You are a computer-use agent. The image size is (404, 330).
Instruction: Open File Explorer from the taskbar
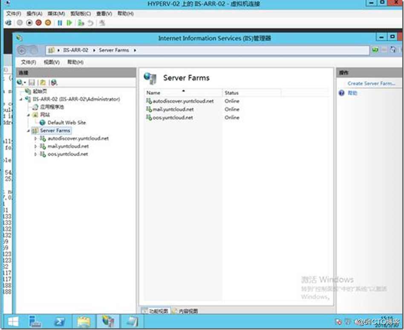84,322
